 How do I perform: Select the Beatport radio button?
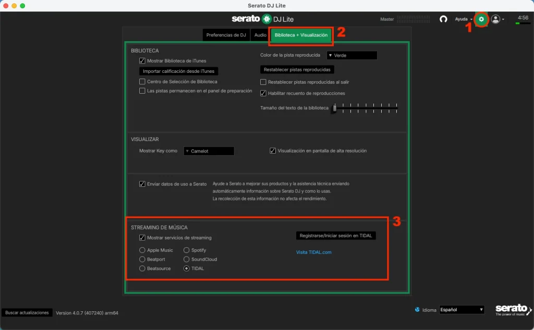click(142, 259)
